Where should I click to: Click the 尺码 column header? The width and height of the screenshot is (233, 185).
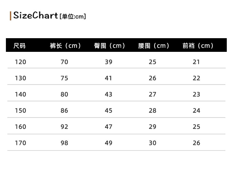(20, 46)
